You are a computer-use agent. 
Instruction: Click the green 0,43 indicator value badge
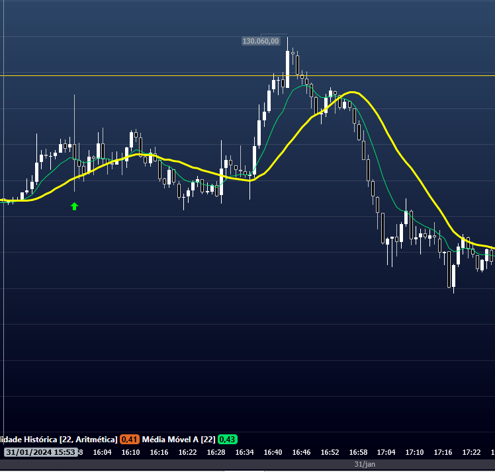pyautogui.click(x=227, y=439)
